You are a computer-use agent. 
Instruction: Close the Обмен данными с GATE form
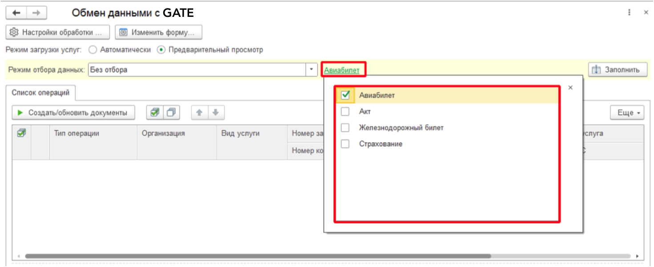pos(646,13)
